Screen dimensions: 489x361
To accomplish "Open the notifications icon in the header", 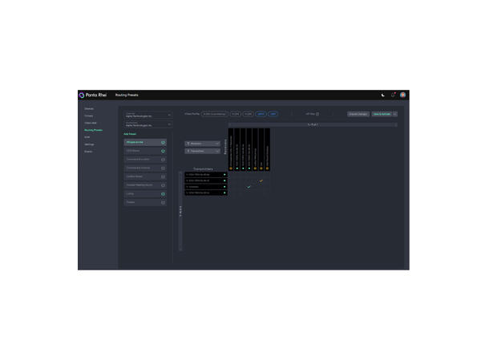I will 393,95.
